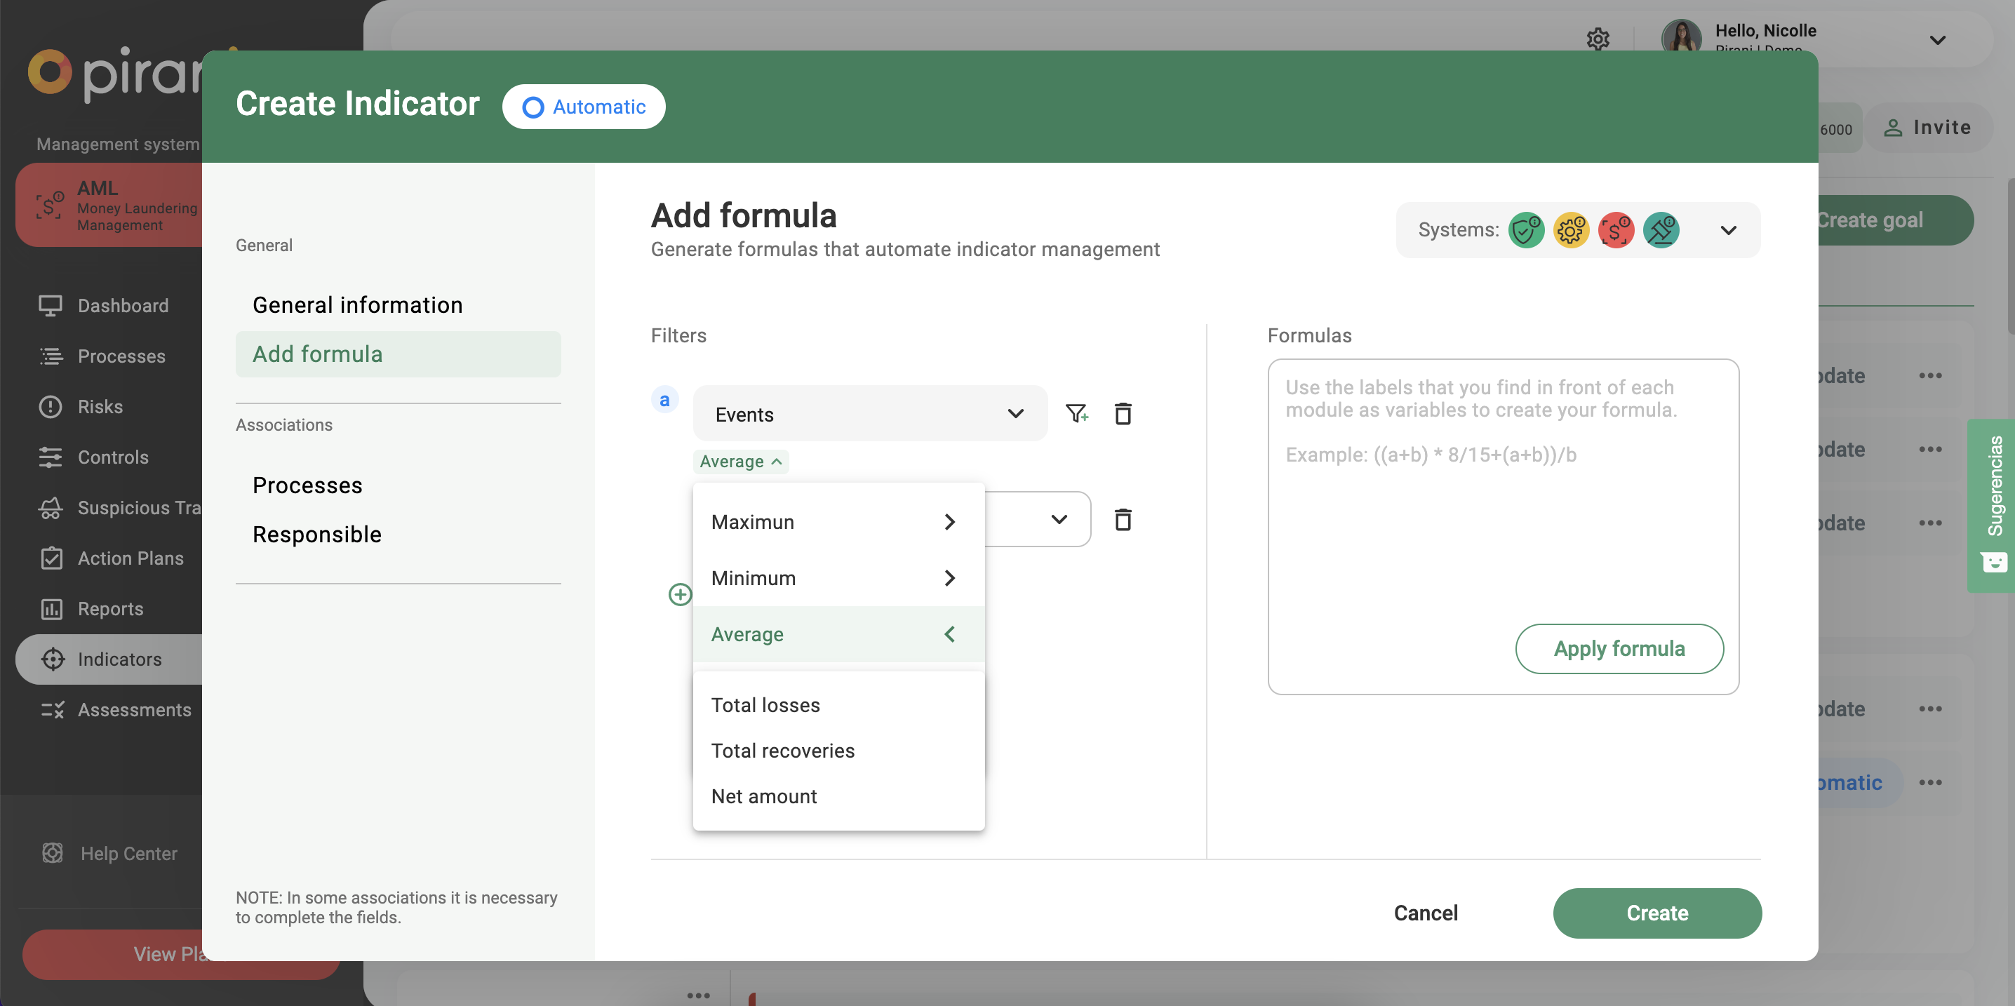The image size is (2015, 1006).
Task: Select the yellow gear system icon
Action: tap(1571, 230)
